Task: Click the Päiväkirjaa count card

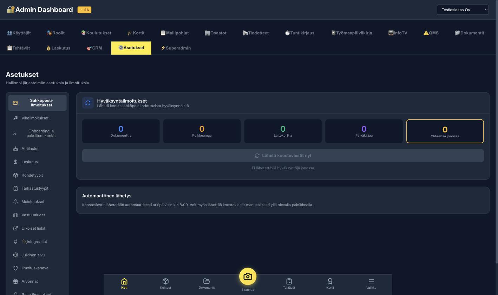Action: [364, 131]
